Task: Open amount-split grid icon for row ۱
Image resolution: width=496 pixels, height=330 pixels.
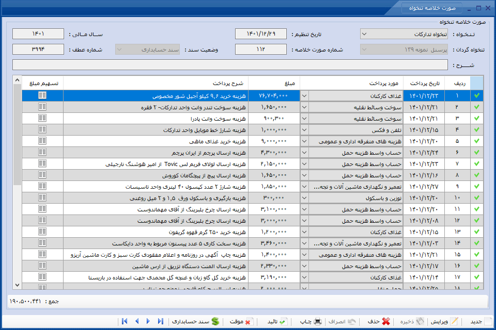Action: (42, 95)
